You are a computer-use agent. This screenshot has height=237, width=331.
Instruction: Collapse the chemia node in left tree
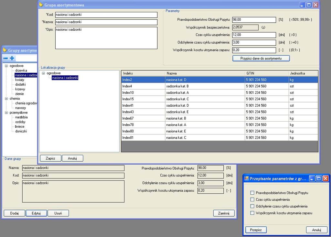(6, 99)
